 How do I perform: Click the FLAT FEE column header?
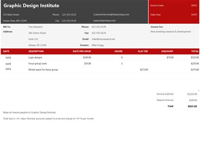pyautogui.click(x=143, y=51)
